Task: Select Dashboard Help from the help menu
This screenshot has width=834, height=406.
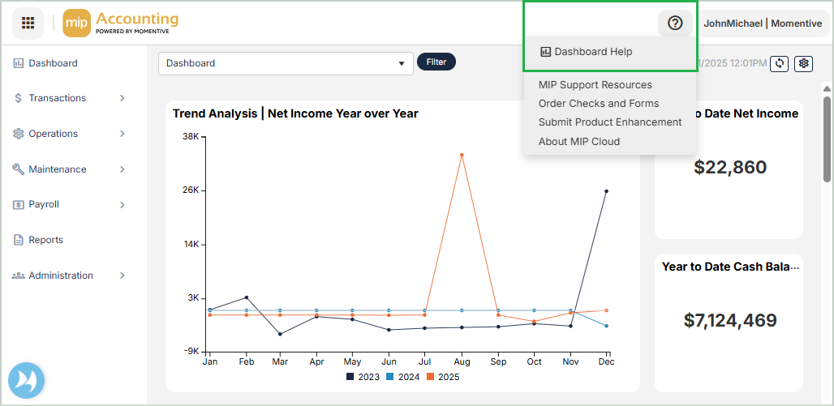Action: (592, 52)
